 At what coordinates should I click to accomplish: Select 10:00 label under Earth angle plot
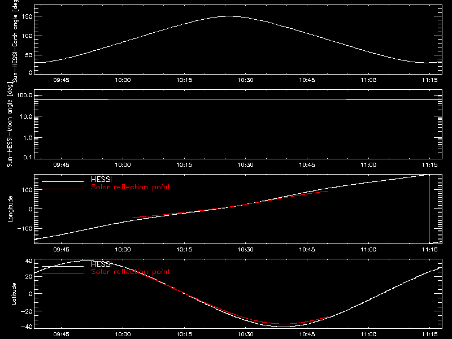tap(123, 80)
